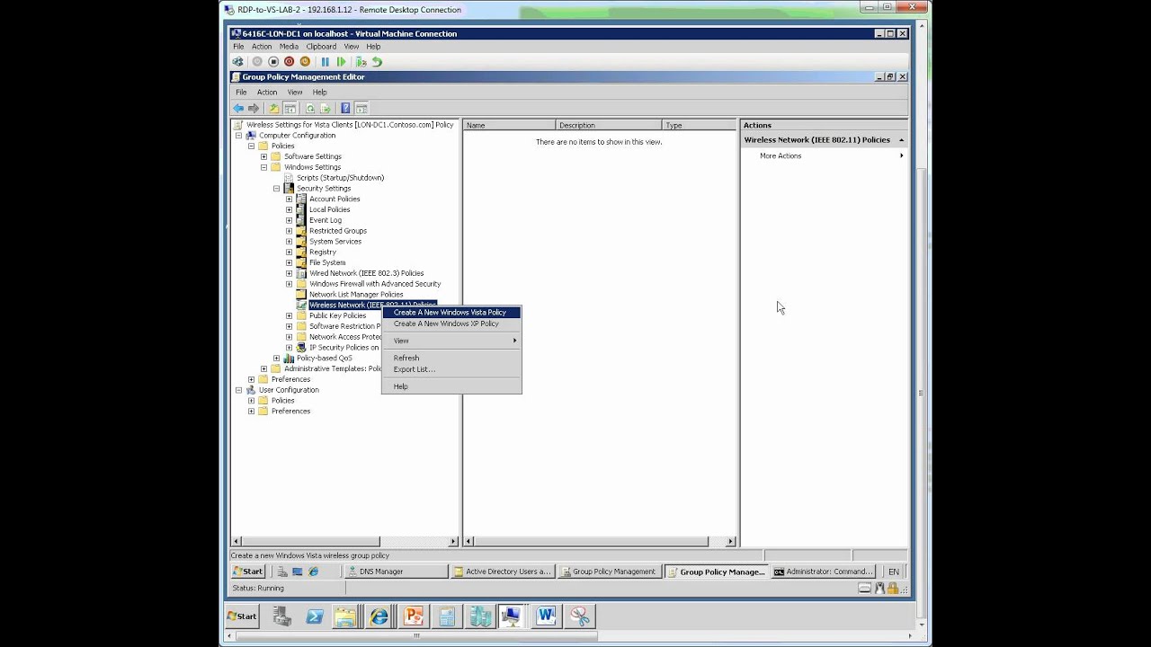The height and width of the screenshot is (647, 1151).
Task: Pause the virtual machine
Action: coord(325,62)
